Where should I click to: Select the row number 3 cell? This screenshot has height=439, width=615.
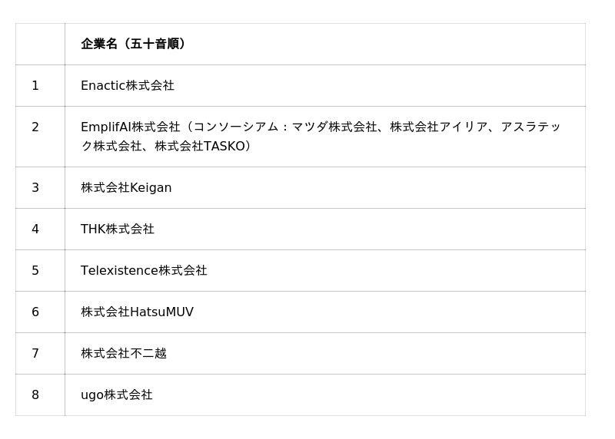(35, 187)
